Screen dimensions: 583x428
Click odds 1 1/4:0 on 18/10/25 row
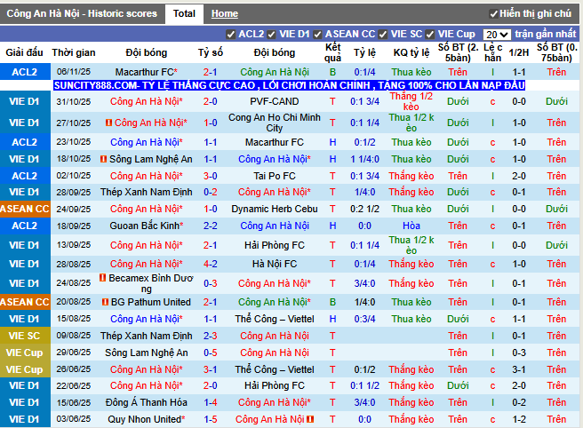[x=364, y=159]
